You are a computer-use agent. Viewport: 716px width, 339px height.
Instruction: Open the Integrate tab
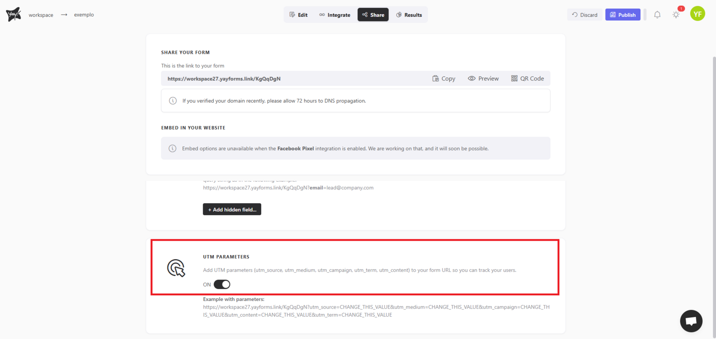(x=335, y=15)
